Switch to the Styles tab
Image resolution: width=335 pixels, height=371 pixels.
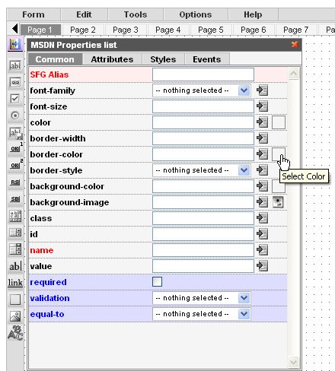tap(163, 59)
